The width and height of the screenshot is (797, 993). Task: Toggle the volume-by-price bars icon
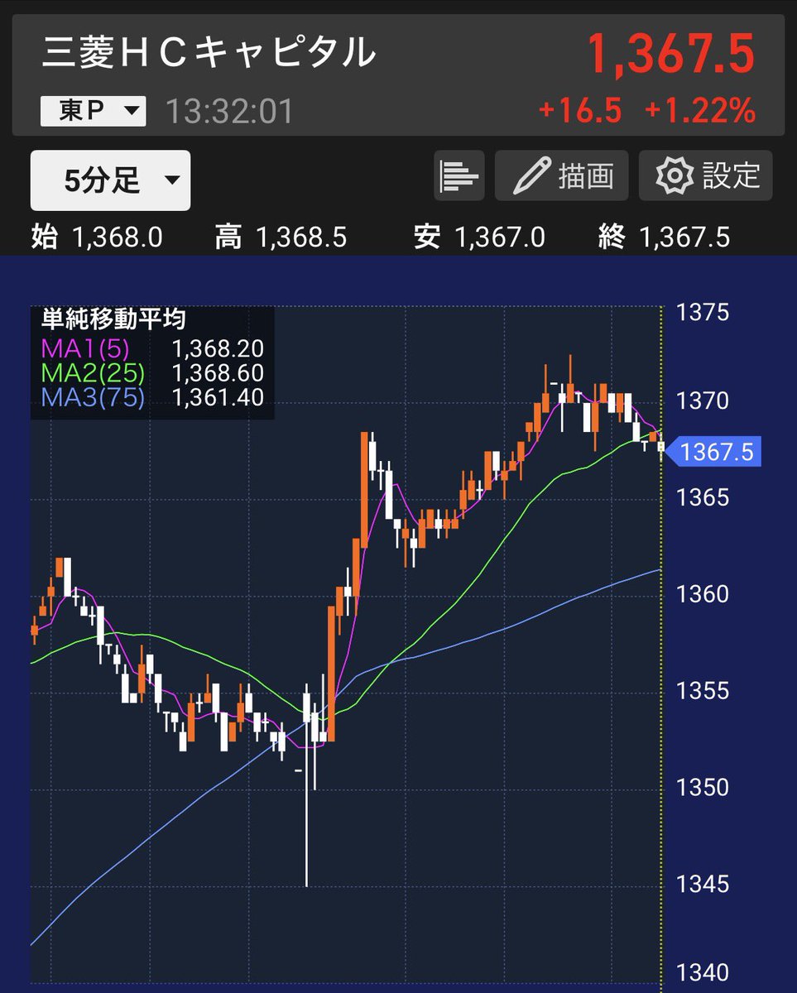(459, 175)
